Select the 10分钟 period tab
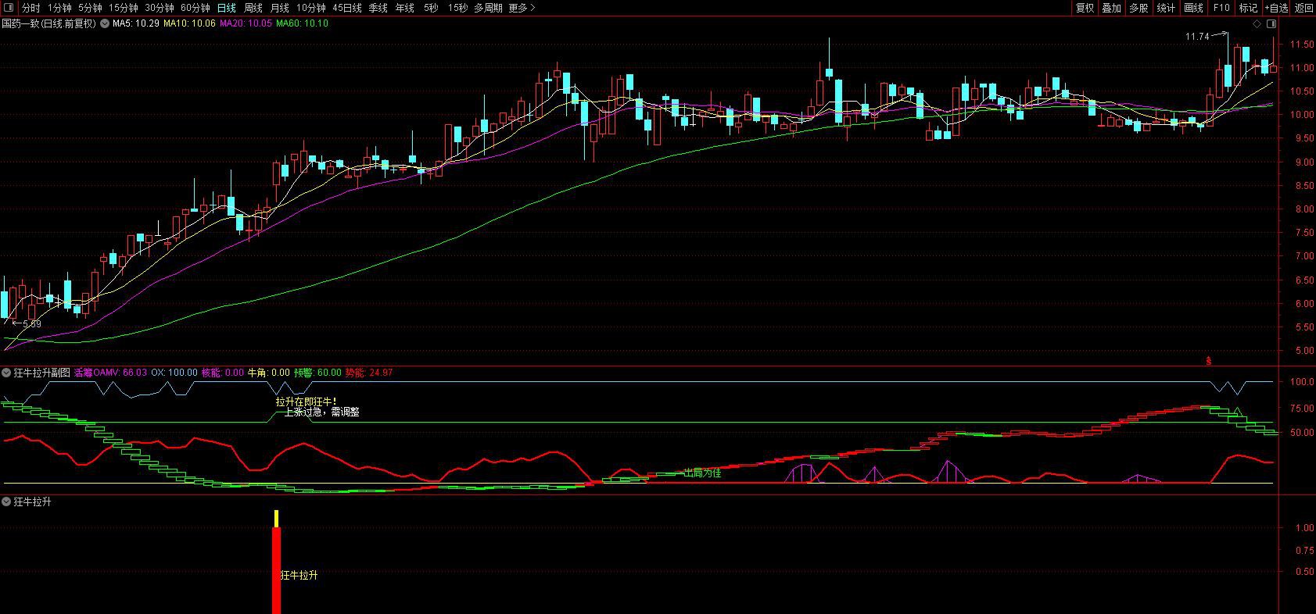The height and width of the screenshot is (614, 1316). point(310,8)
